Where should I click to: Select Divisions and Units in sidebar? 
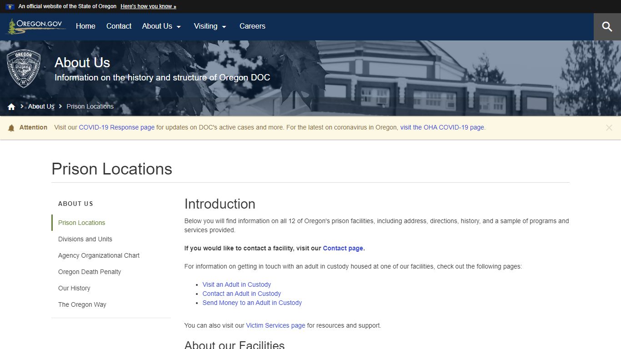pyautogui.click(x=85, y=239)
